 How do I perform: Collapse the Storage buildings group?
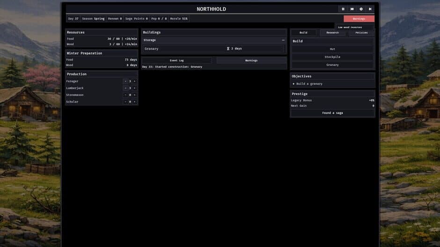[283, 40]
